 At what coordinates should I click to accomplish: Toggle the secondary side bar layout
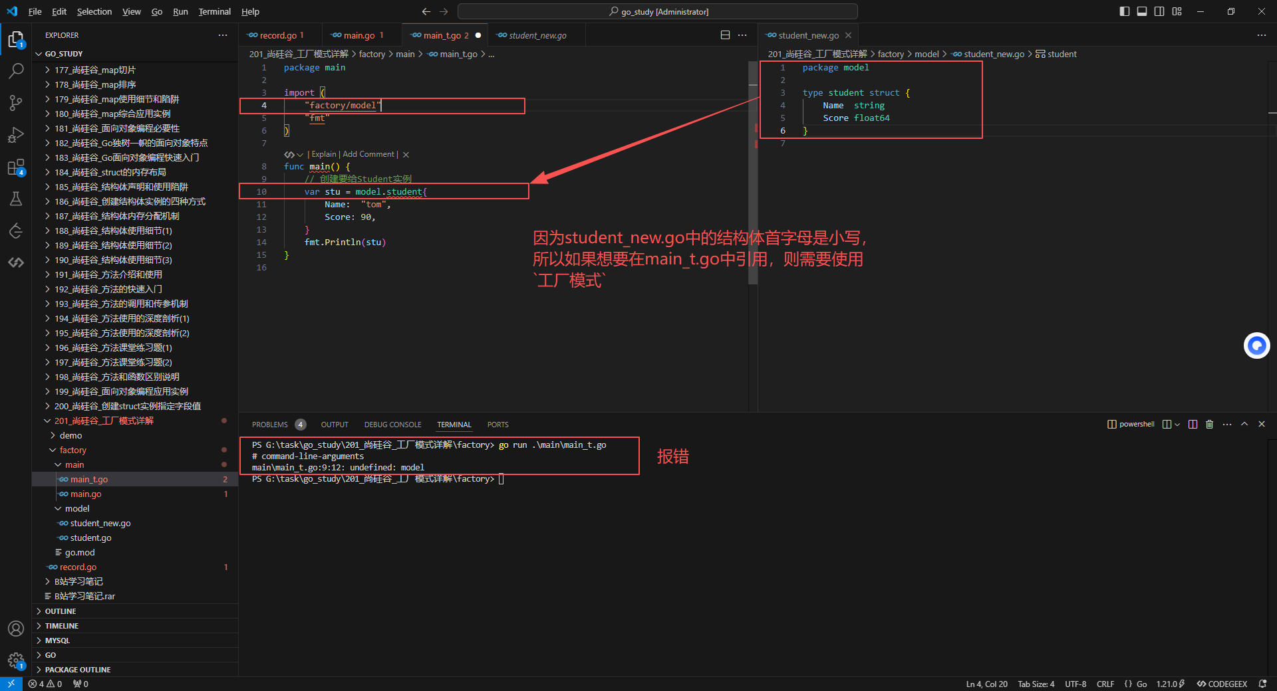[x=1159, y=11]
